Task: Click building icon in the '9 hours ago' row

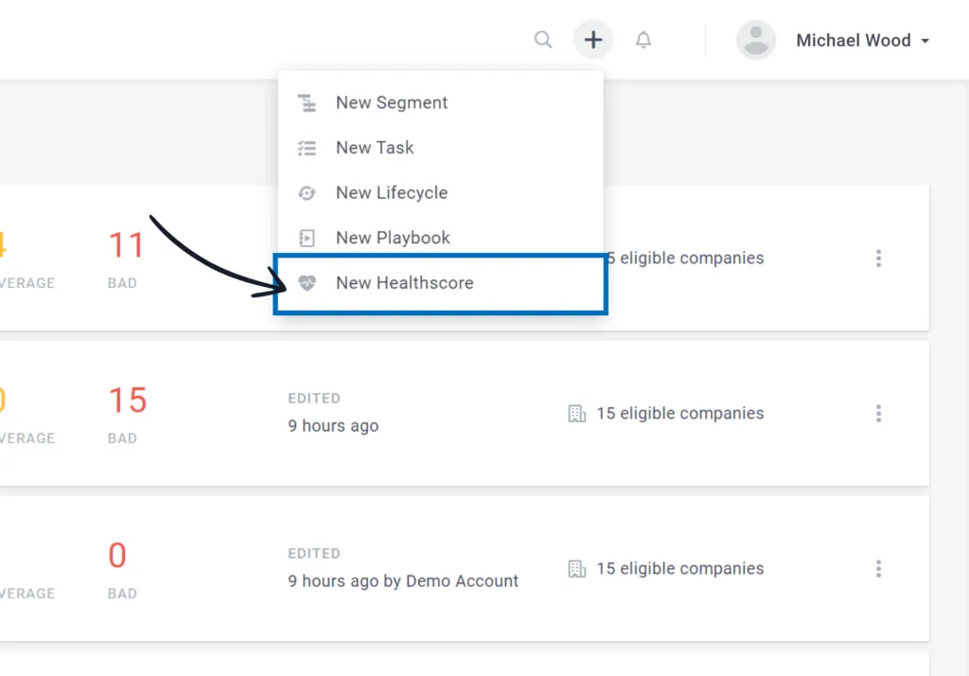Action: (576, 414)
